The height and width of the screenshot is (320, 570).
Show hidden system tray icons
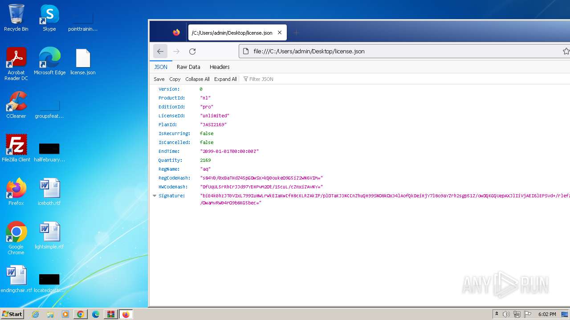click(497, 314)
